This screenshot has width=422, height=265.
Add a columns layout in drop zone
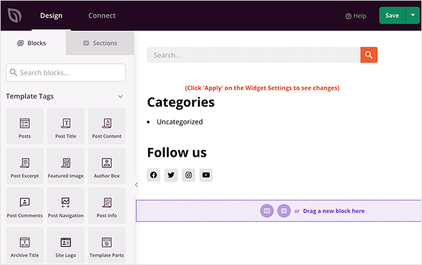266,211
